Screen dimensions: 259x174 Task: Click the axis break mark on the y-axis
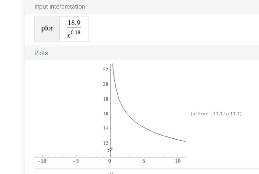pyautogui.click(x=110, y=149)
